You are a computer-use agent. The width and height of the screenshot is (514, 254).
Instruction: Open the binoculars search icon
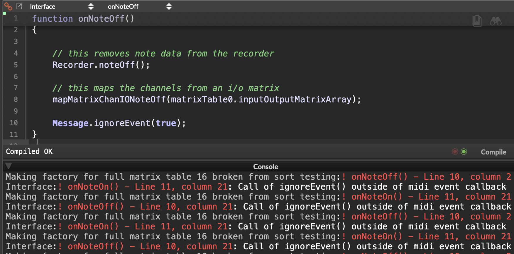point(496,21)
